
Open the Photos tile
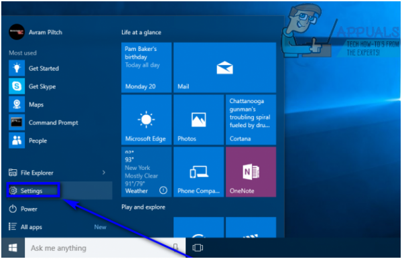[x=199, y=120]
